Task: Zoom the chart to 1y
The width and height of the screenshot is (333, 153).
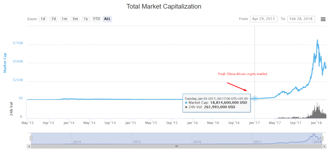Action: 86,19
